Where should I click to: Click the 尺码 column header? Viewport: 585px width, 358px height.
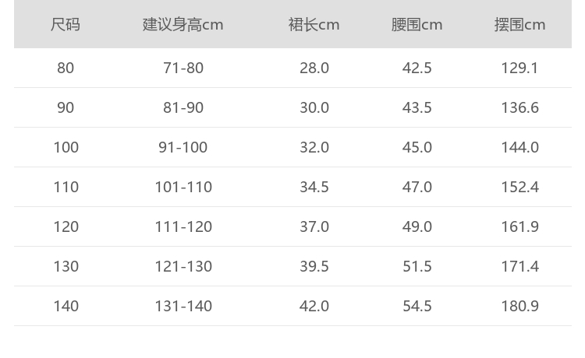click(x=66, y=25)
